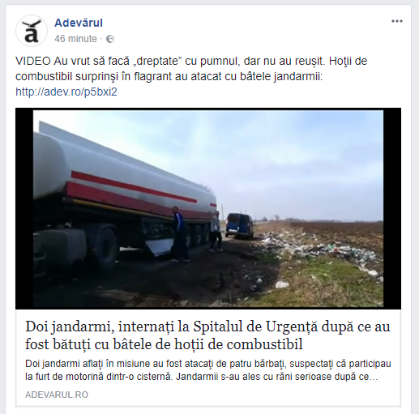Click the blue van in the thumbnail

pyautogui.click(x=239, y=225)
